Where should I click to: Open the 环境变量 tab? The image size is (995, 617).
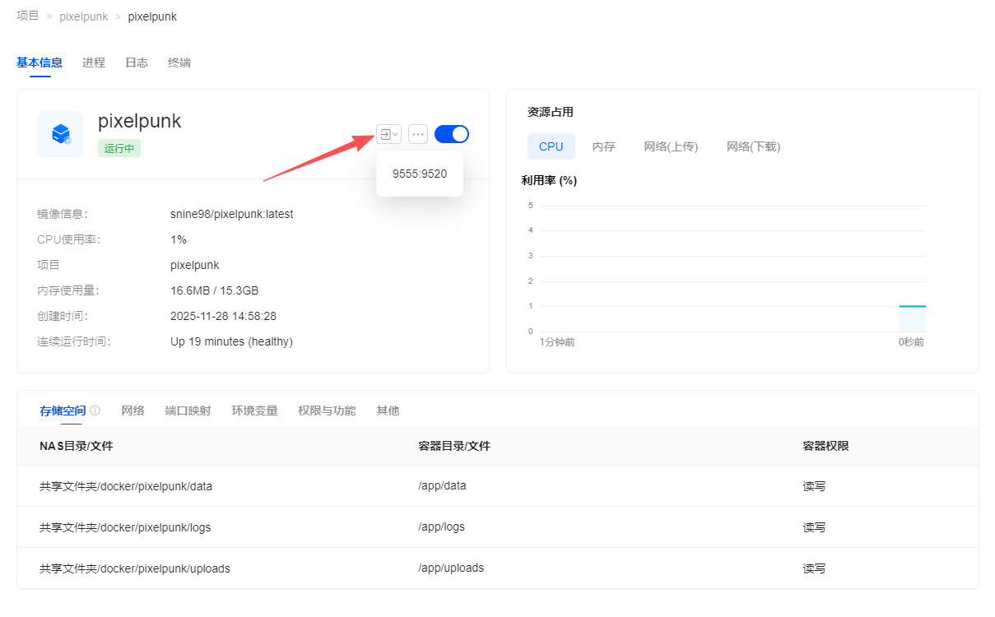254,411
